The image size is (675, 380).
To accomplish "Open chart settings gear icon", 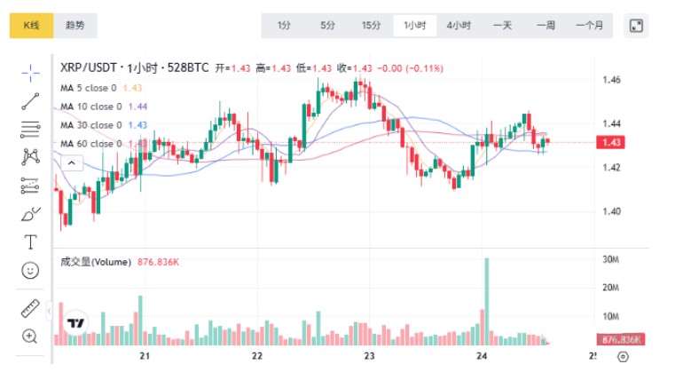I will [623, 357].
